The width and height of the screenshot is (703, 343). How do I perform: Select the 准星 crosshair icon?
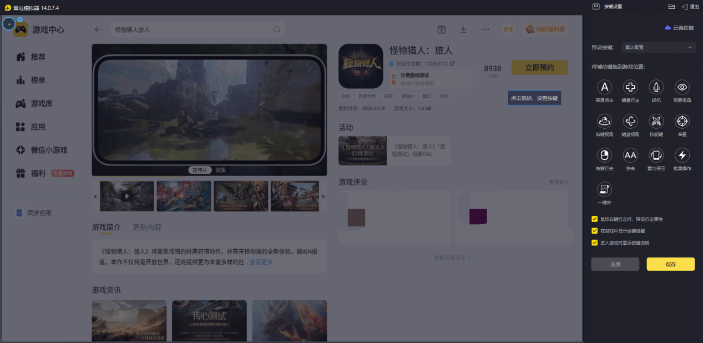tap(682, 121)
